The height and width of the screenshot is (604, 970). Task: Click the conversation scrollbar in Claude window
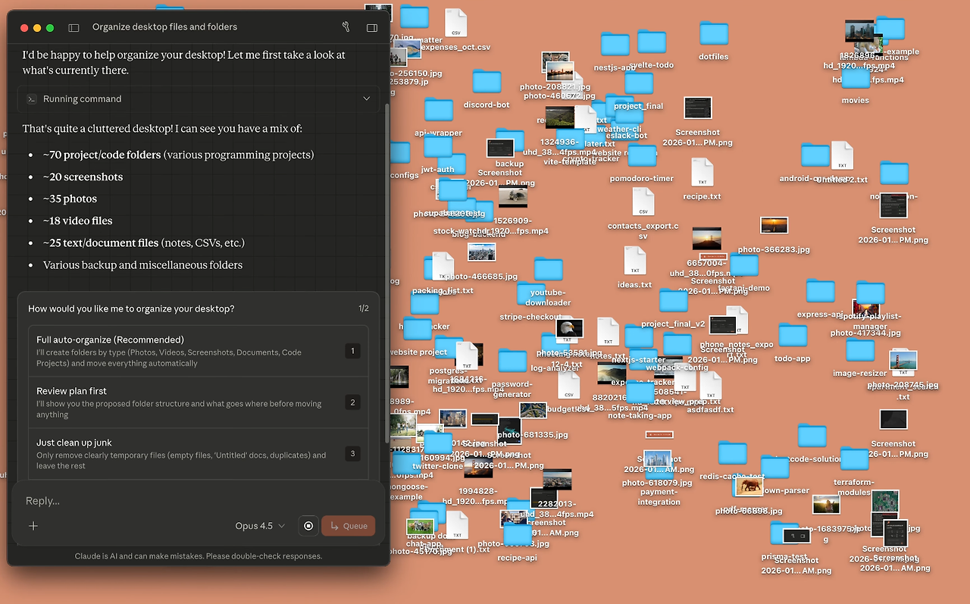coord(388,273)
